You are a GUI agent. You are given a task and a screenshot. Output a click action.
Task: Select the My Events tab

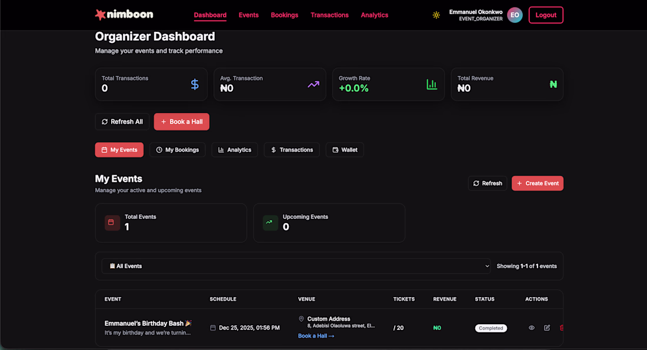119,150
